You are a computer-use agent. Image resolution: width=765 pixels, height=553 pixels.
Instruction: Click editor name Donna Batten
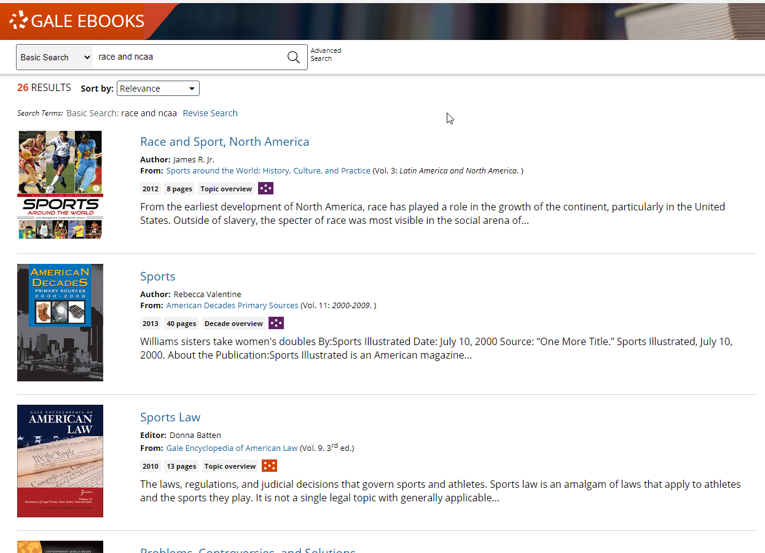click(x=195, y=435)
